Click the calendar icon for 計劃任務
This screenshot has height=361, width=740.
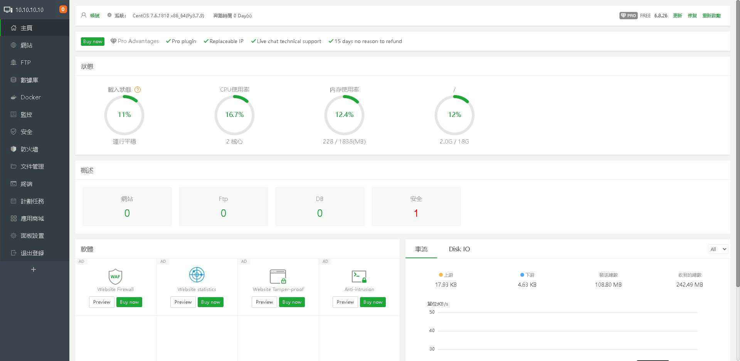(x=13, y=201)
